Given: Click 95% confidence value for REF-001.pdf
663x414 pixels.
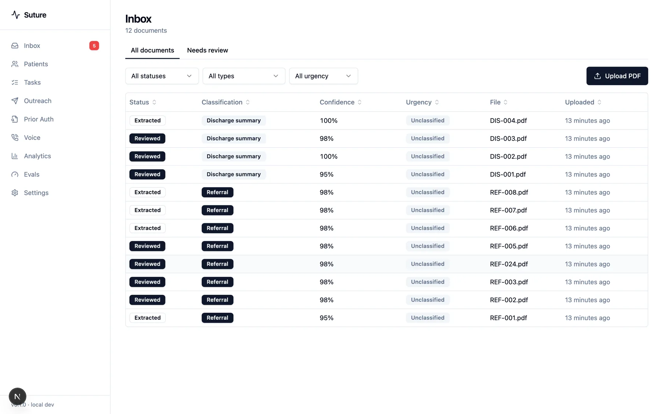Looking at the screenshot, I should point(326,318).
